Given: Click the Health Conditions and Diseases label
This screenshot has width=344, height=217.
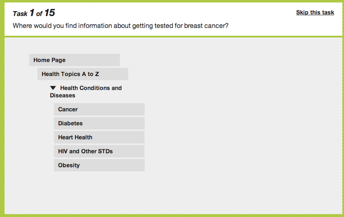Looking at the screenshot, I should 91,88.
